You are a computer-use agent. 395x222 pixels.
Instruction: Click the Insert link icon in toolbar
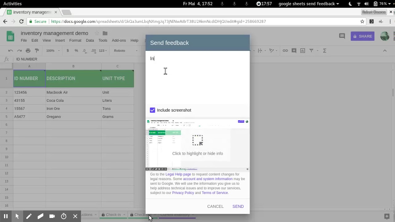pyautogui.click(x=285, y=51)
